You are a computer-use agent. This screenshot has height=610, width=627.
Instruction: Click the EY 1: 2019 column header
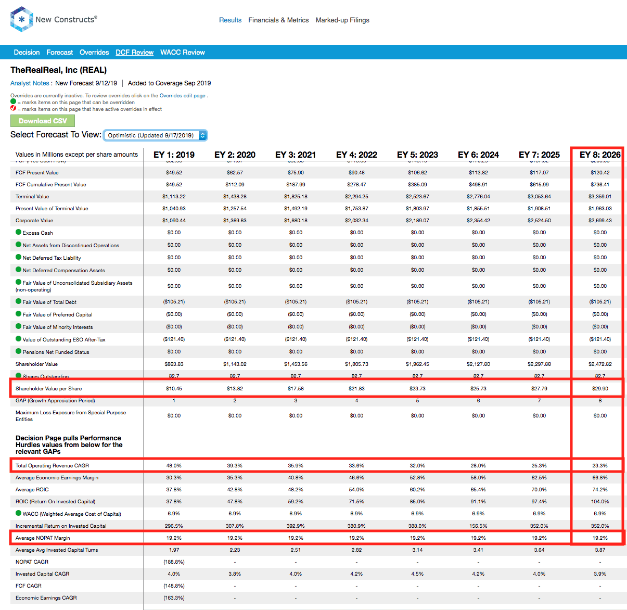pos(174,155)
